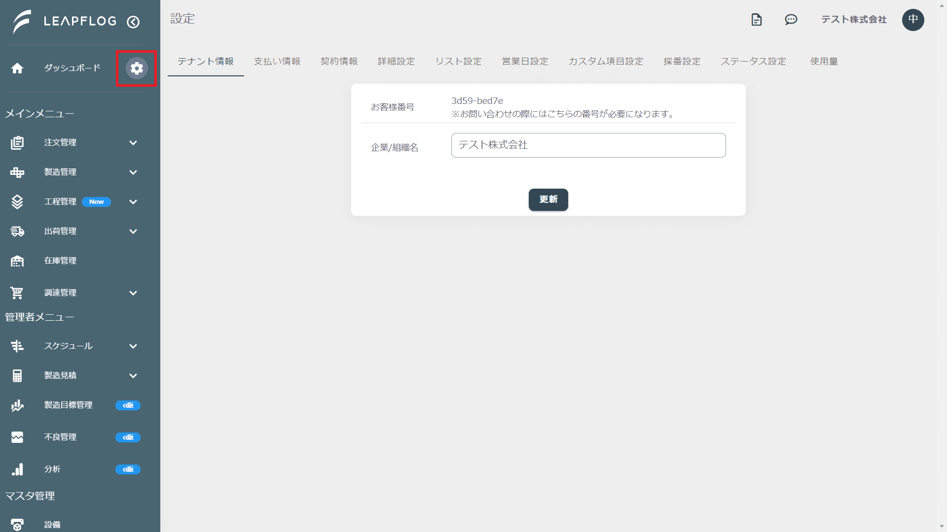Click the メインメニュー heading
Viewport: 947px width, 532px height.
39,114
